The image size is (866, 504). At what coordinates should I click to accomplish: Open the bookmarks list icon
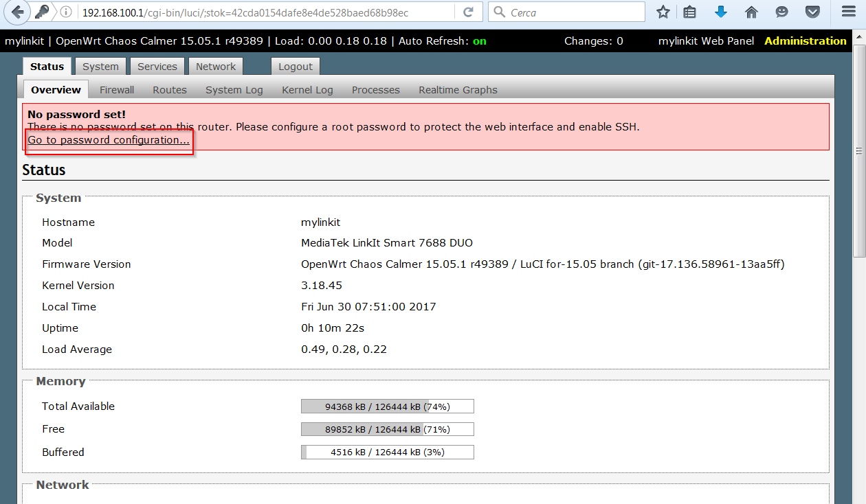pyautogui.click(x=689, y=12)
